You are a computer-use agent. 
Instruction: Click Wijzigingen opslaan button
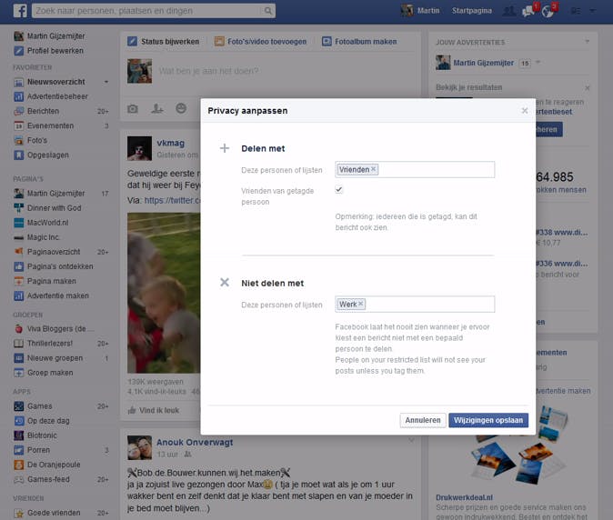click(488, 420)
